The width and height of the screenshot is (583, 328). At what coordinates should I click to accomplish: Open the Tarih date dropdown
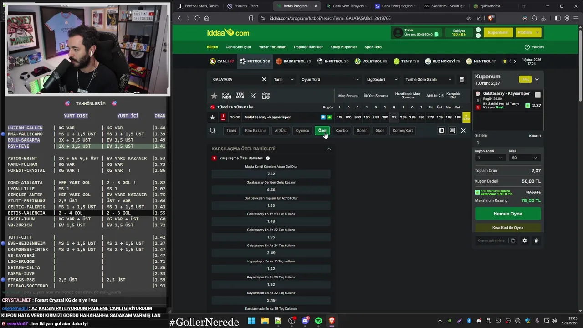pyautogui.click(x=284, y=79)
